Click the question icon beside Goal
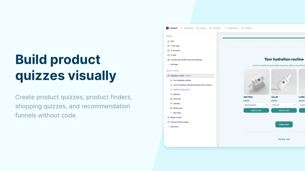The height and width of the screenshot is (171, 305). click(x=169, y=55)
